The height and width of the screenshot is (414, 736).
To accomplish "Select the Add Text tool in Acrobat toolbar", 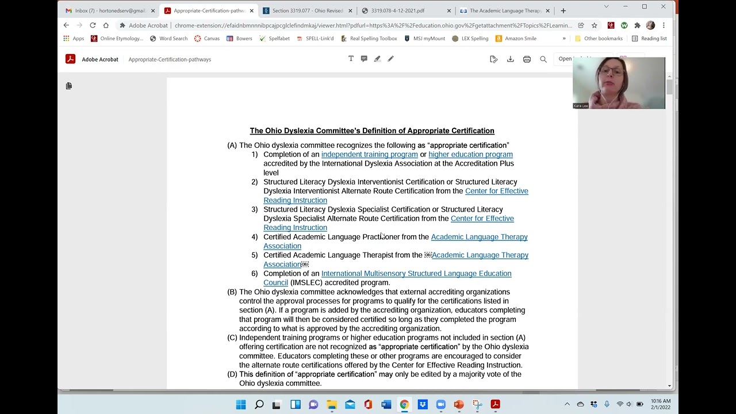I will pos(351,59).
